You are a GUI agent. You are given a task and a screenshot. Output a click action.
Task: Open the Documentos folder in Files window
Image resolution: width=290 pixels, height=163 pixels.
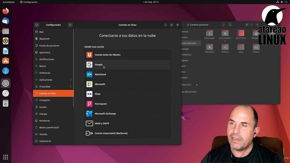click(x=225, y=35)
